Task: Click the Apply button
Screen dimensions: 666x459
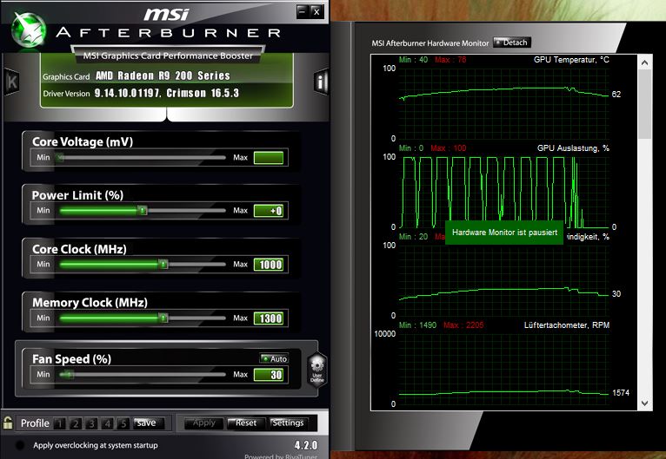Action: pyautogui.click(x=203, y=423)
